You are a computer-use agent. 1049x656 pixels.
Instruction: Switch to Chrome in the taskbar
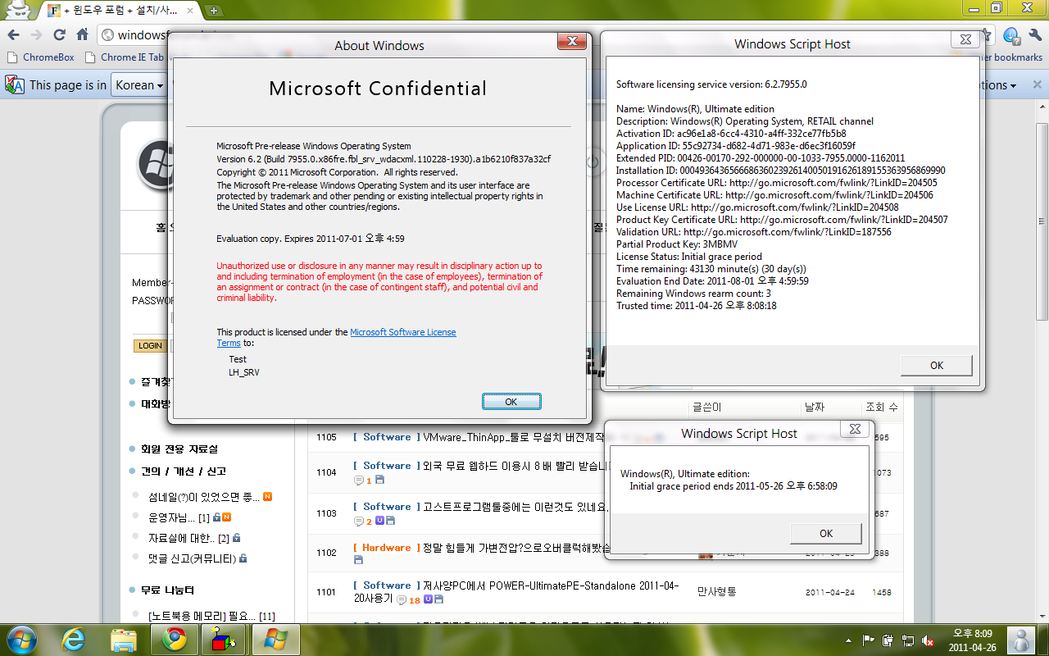pos(175,639)
